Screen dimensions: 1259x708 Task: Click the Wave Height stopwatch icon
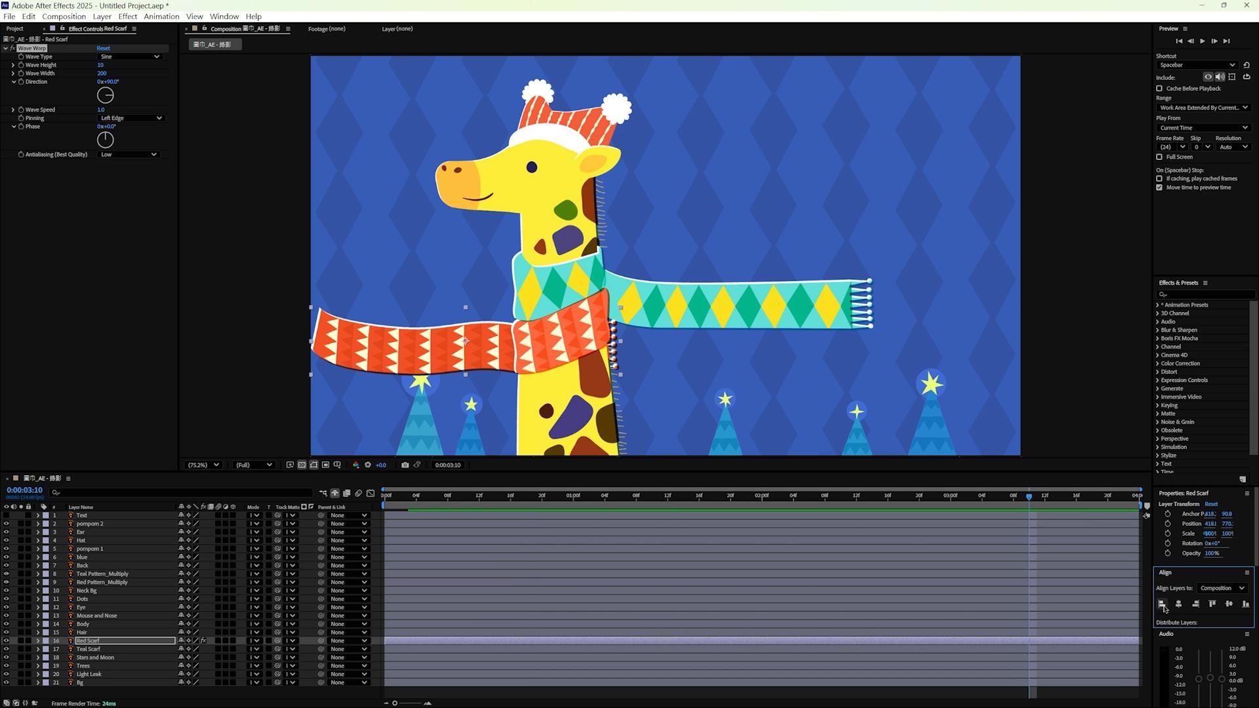(x=21, y=65)
